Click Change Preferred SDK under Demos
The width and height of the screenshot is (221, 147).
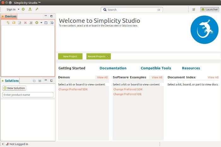[x=73, y=89]
